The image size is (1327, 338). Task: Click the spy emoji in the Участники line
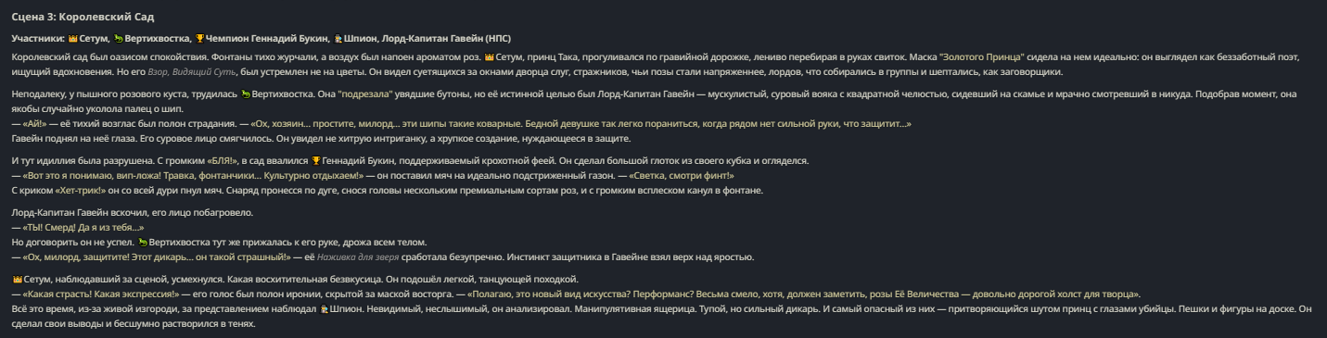tap(338, 38)
